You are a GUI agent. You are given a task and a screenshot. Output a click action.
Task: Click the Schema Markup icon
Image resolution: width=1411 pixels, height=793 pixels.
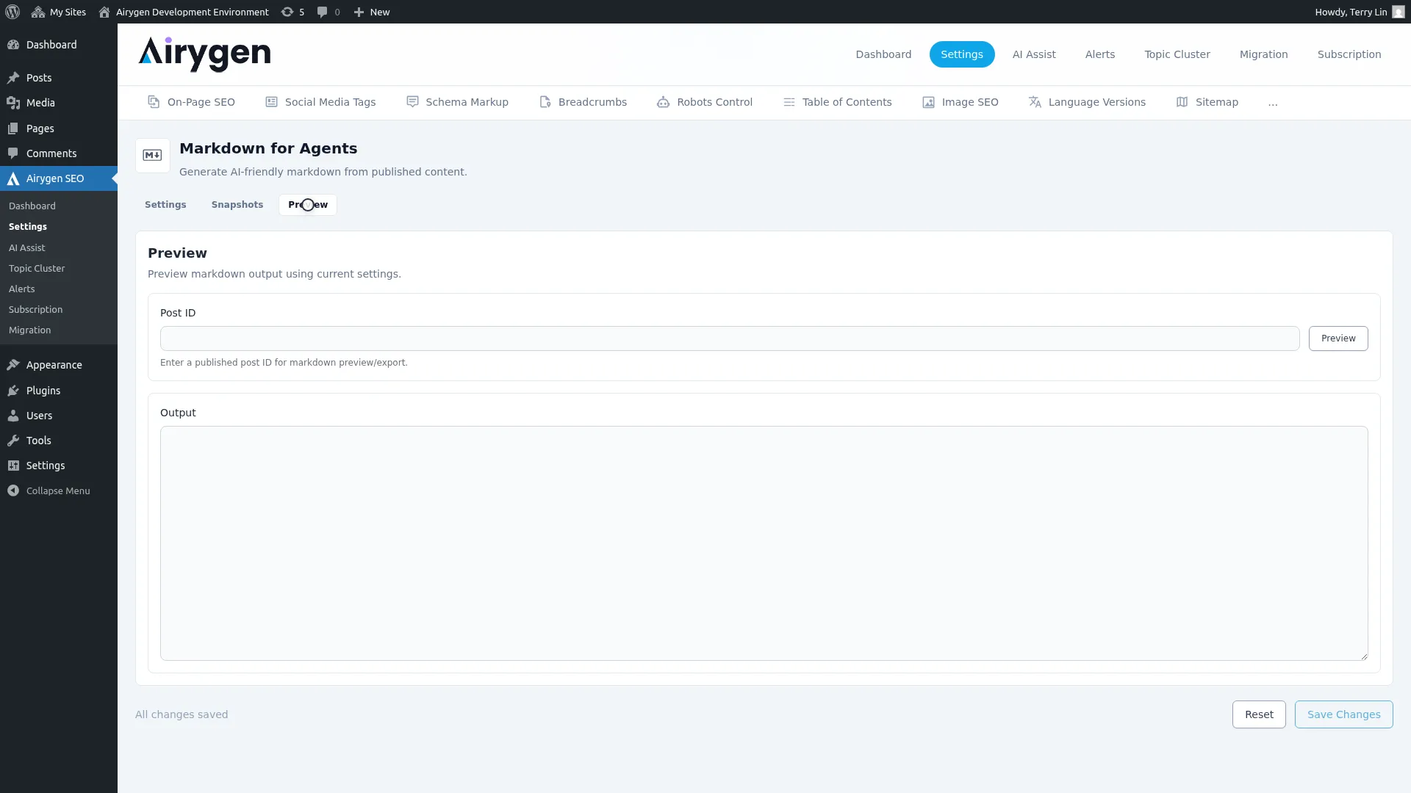[x=412, y=102]
